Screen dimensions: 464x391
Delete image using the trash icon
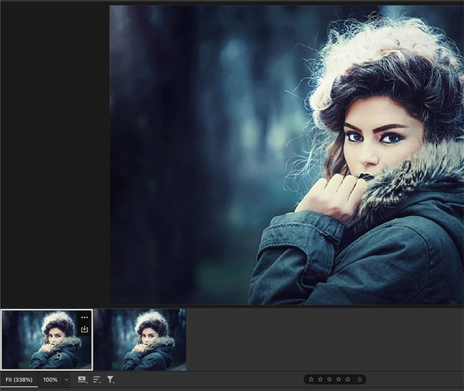click(360, 379)
